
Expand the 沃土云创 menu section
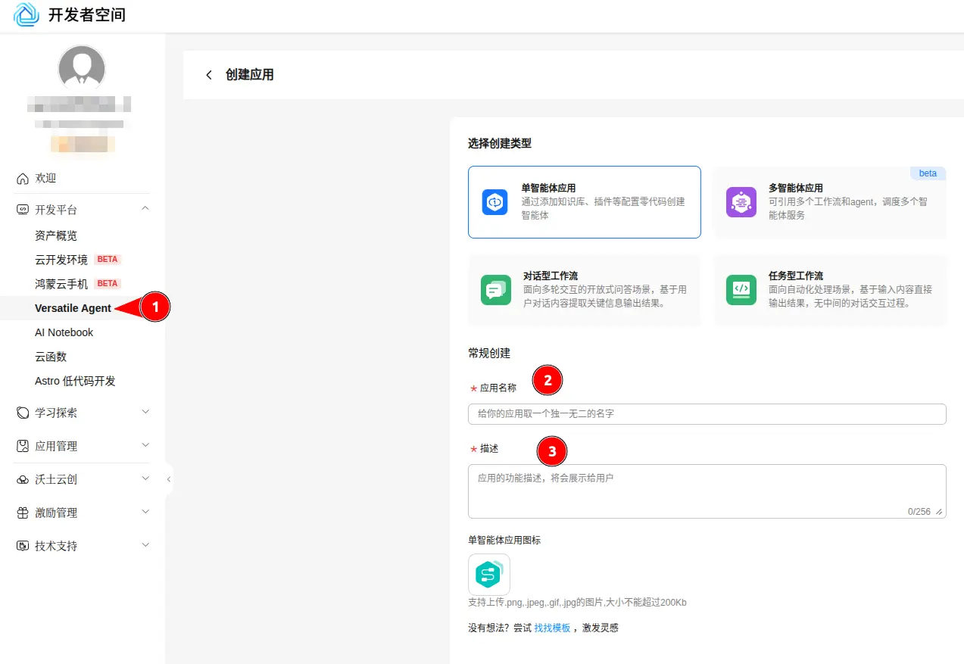coord(145,479)
